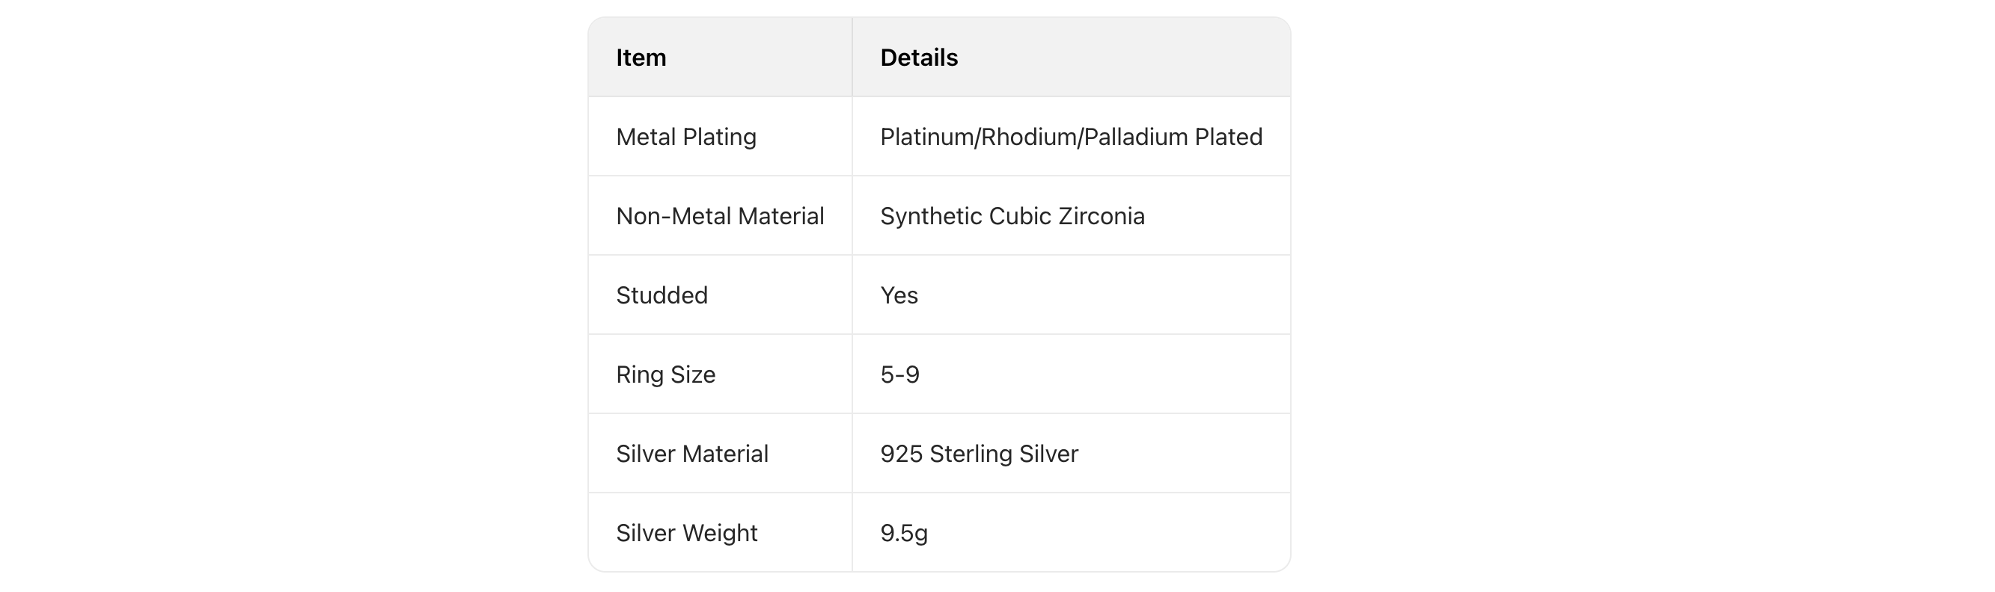Click the word Platinum in plating details
Image resolution: width=1995 pixels, height=592 pixels.
926,137
